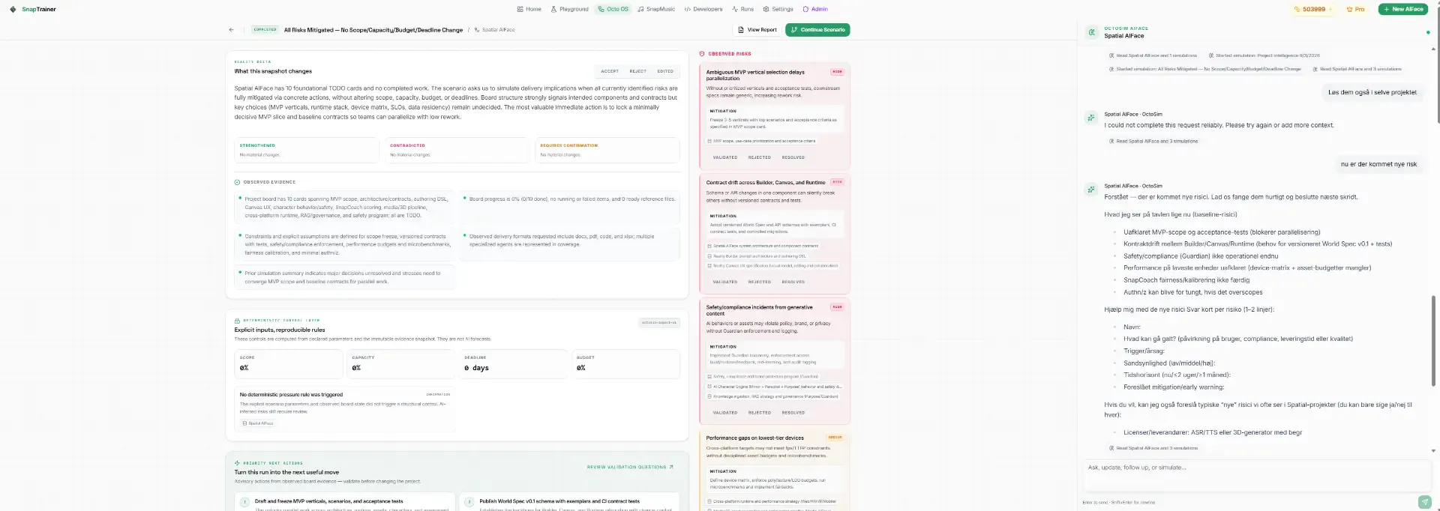Mark the Contract drift risk as Rejected

pyautogui.click(x=759, y=282)
